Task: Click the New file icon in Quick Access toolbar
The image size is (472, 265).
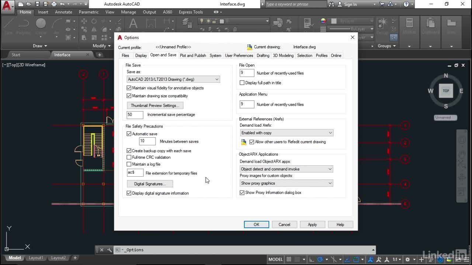Action: point(21,4)
